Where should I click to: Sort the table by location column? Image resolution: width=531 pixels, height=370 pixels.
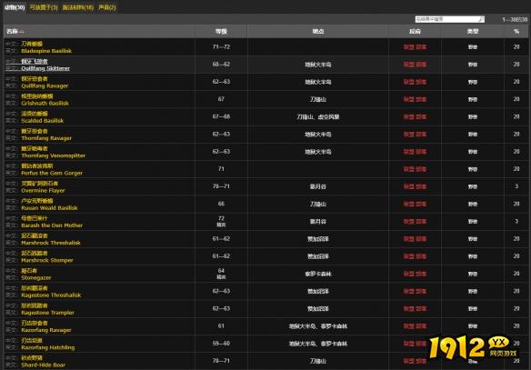[318, 32]
